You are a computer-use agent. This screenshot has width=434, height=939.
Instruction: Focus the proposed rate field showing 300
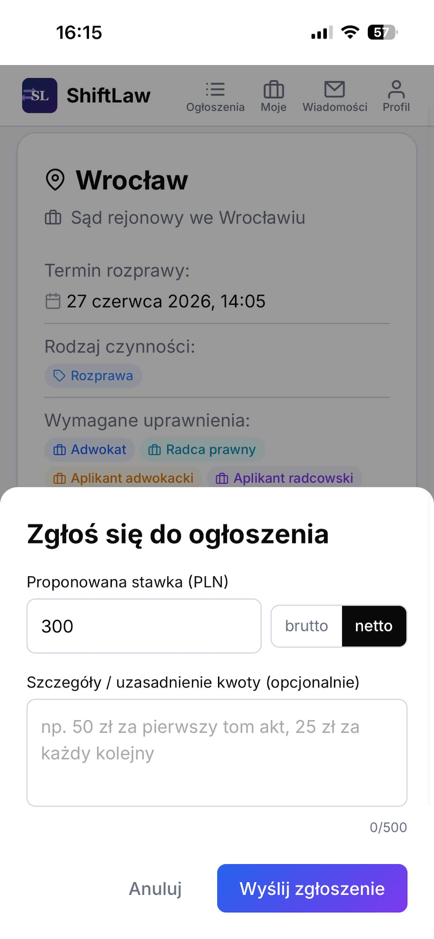click(x=144, y=626)
